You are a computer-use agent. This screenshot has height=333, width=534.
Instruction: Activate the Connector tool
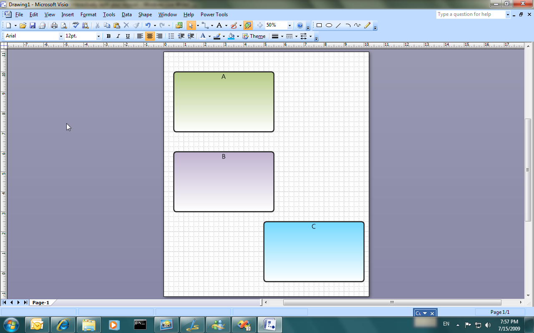204,25
